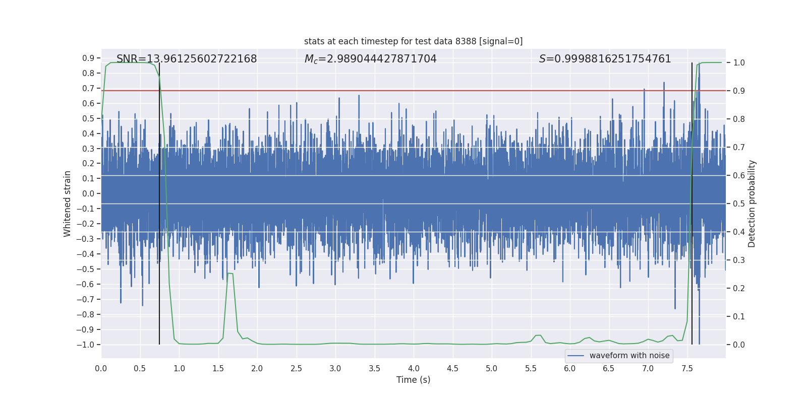Select the SNR value annotation text

[187, 59]
